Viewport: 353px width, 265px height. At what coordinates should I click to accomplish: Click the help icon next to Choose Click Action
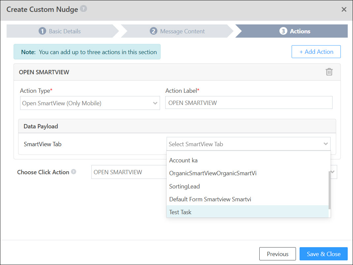(x=74, y=172)
